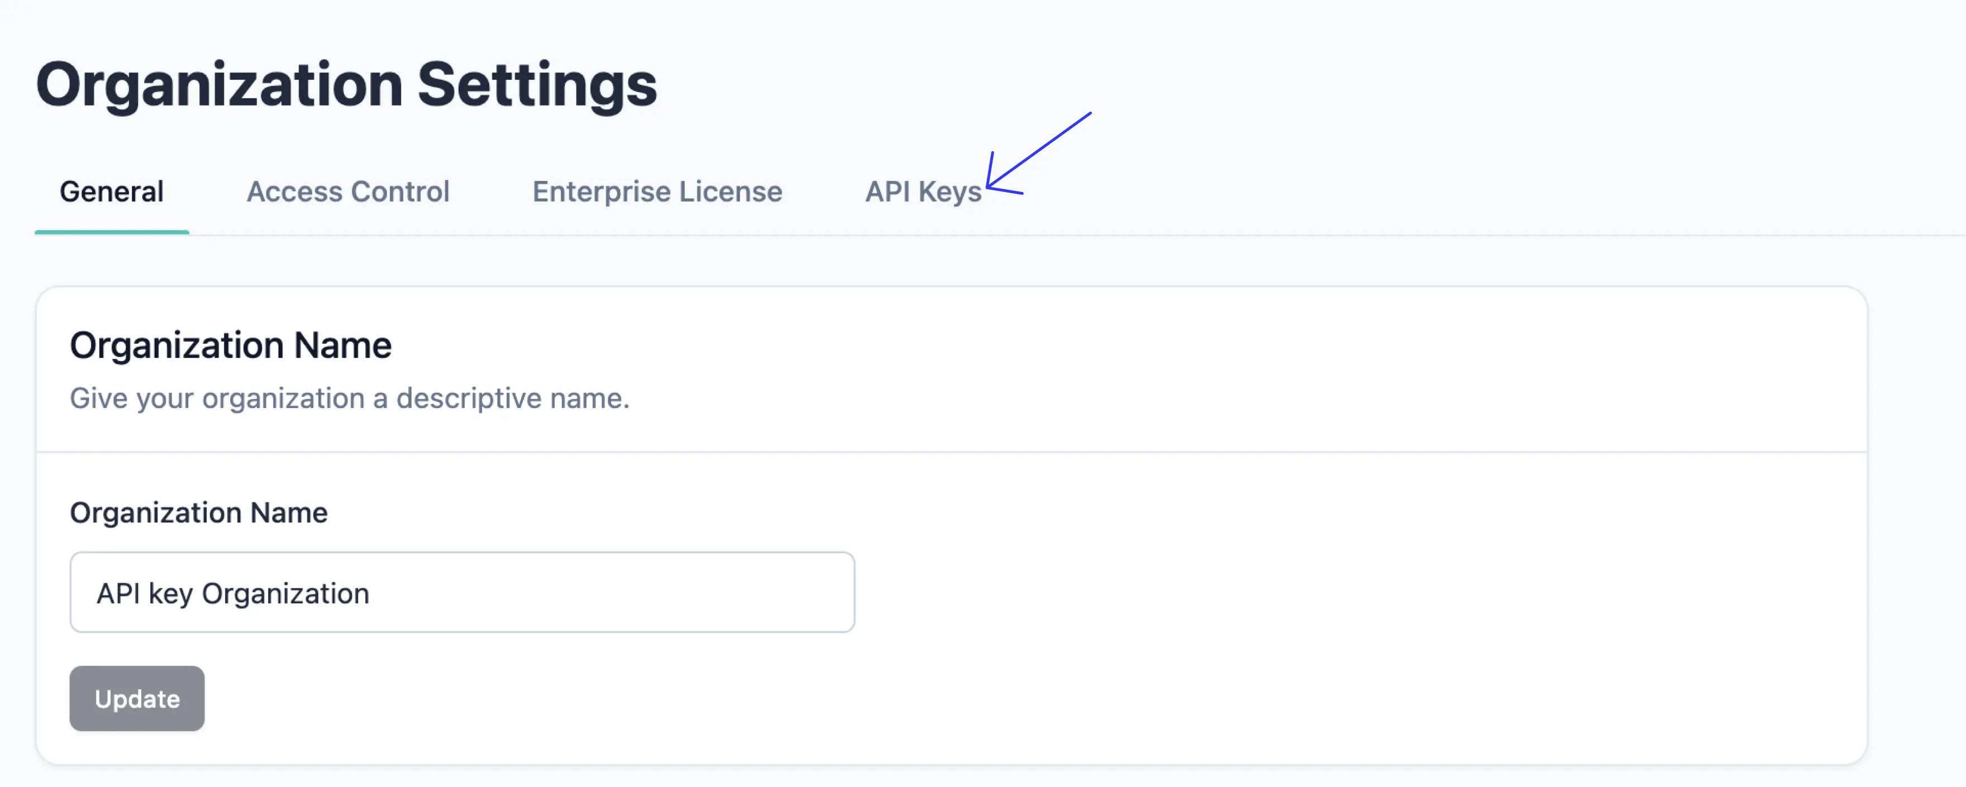Return to General organization settings

pos(112,191)
